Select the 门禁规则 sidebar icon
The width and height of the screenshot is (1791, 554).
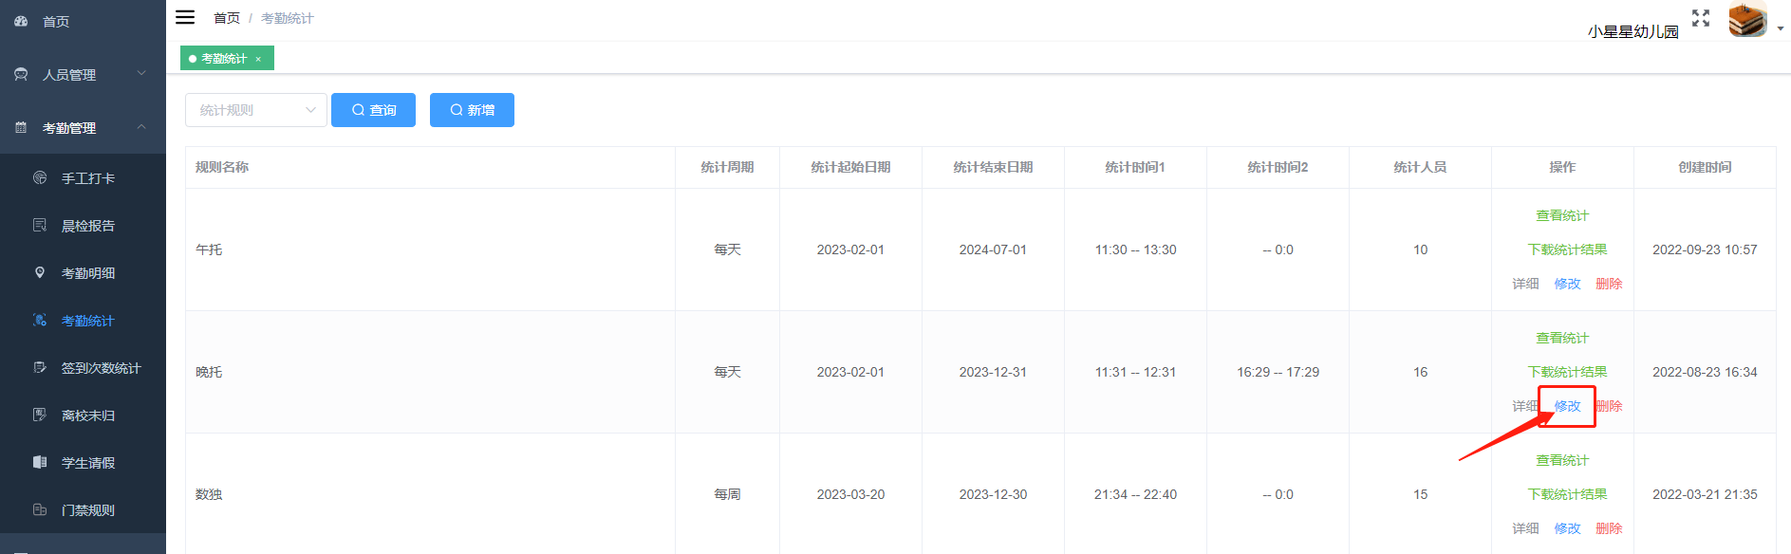pos(39,509)
